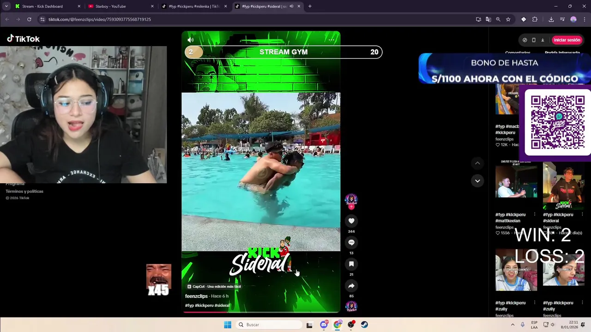Open the get-app phone icon
591x332 pixels.
click(x=534, y=40)
